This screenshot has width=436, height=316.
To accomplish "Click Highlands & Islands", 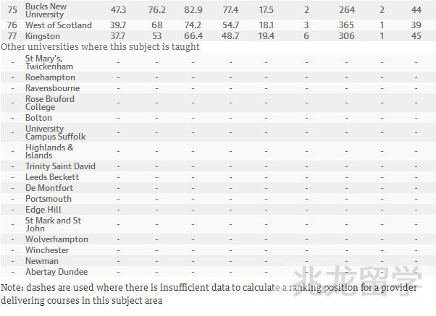I will [49, 151].
